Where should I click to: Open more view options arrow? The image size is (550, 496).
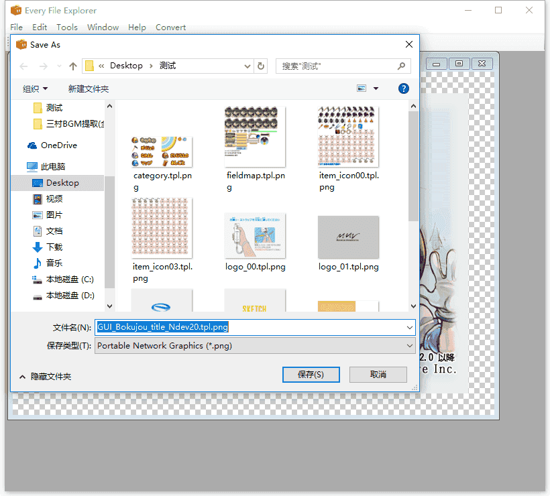[376, 88]
